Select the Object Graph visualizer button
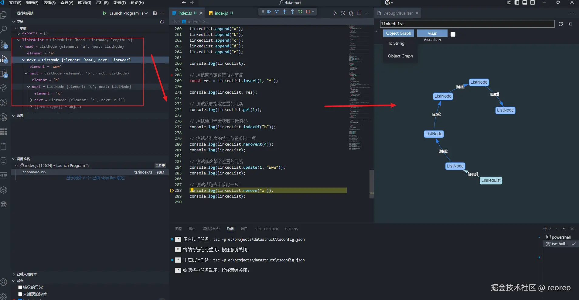This screenshot has width=579, height=300. 399,33
